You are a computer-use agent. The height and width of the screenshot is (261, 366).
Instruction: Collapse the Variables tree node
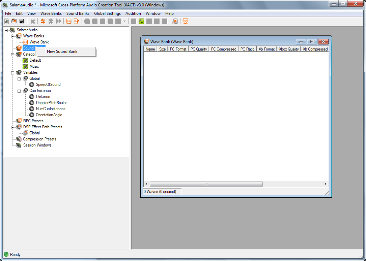pos(12,73)
